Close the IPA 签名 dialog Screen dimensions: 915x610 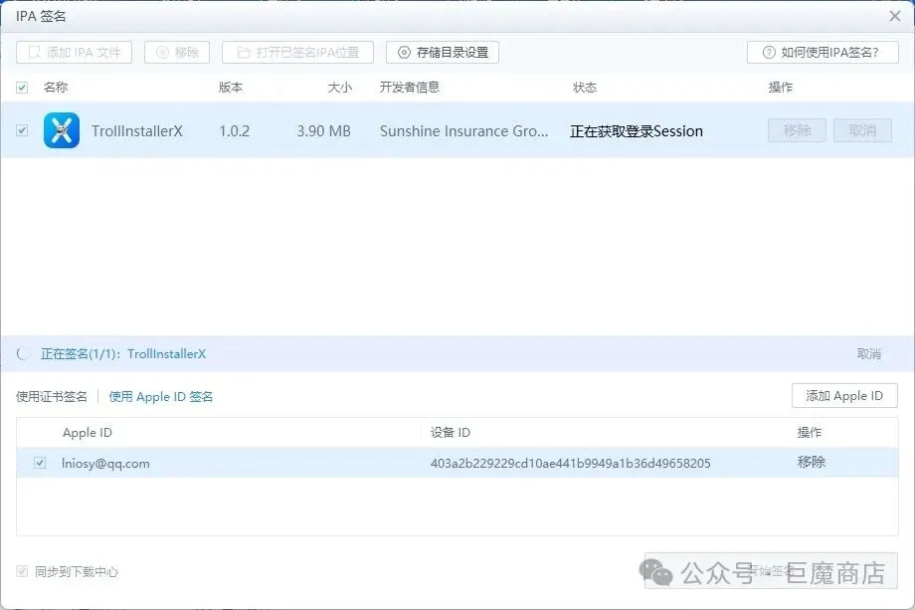tap(894, 16)
